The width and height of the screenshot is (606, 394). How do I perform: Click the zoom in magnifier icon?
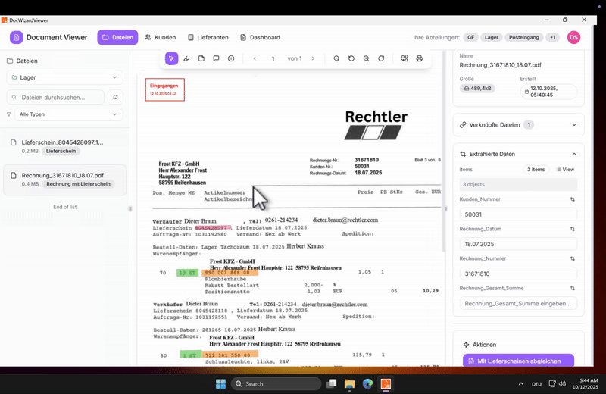(366, 58)
